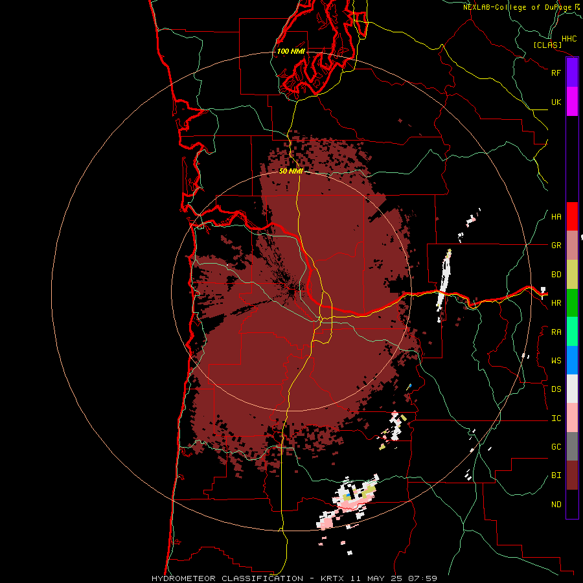Click the ND legend label
Screen dimensions: 583x583
[x=556, y=505]
